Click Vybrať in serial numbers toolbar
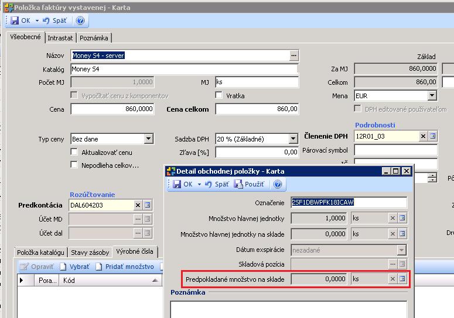The image size is (454, 318). coord(75,267)
